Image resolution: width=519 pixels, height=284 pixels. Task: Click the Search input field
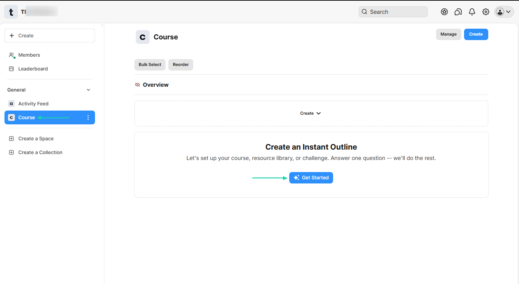point(393,12)
